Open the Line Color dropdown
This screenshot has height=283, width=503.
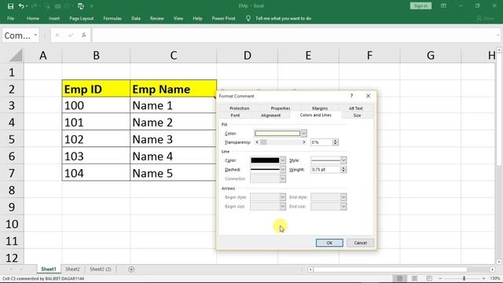(282, 160)
